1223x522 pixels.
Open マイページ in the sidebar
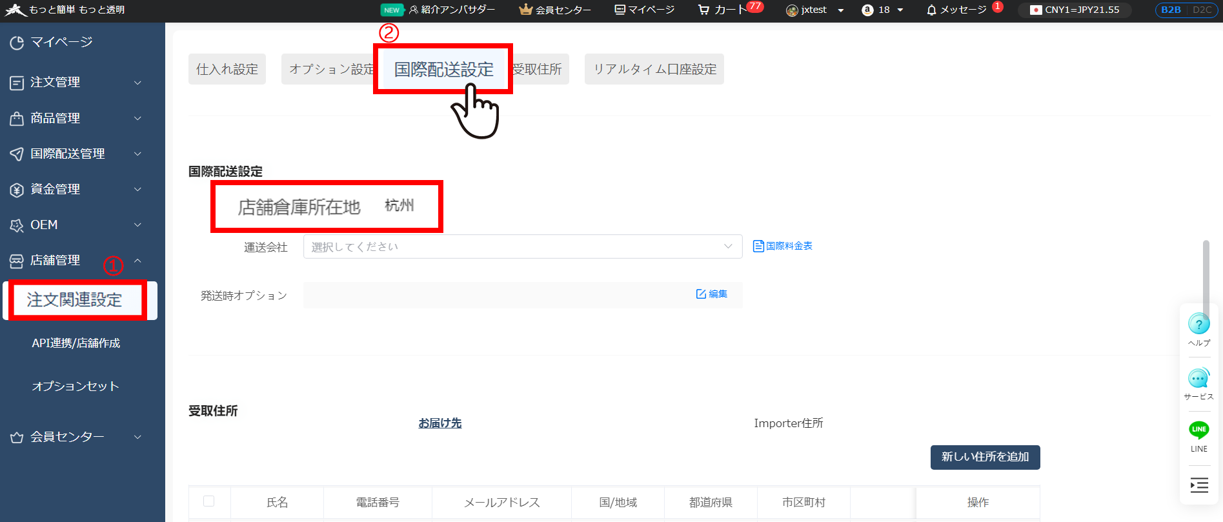point(61,42)
